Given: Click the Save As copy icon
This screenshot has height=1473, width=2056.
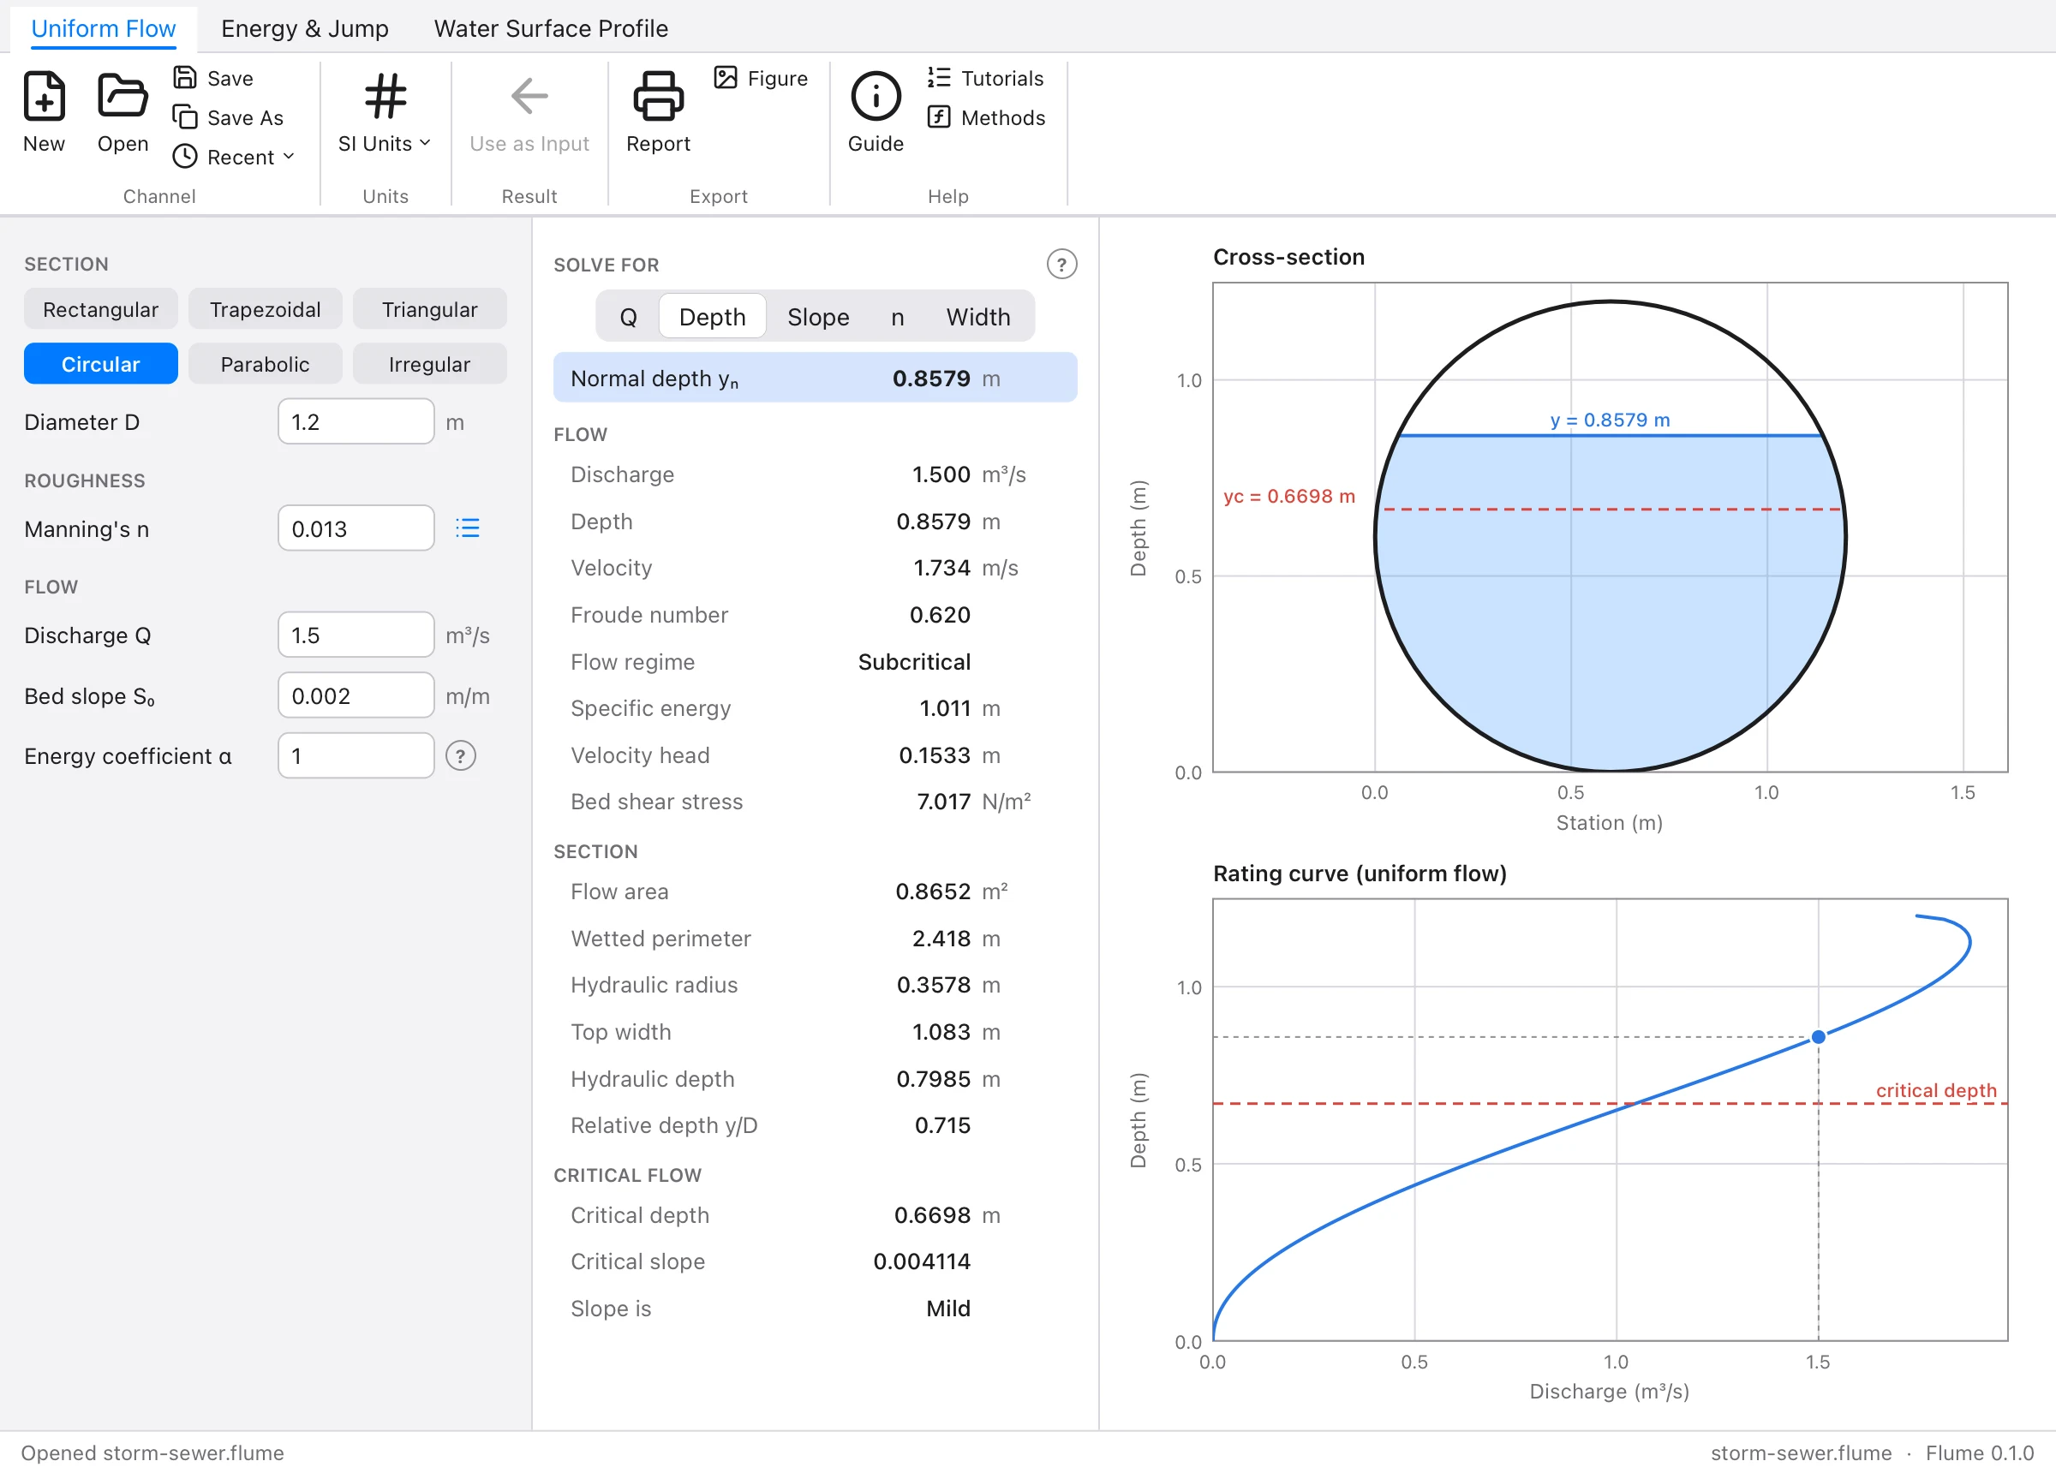Looking at the screenshot, I should click(x=185, y=117).
